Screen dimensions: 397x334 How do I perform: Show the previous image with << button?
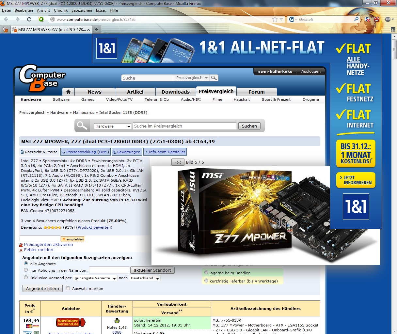178,162
